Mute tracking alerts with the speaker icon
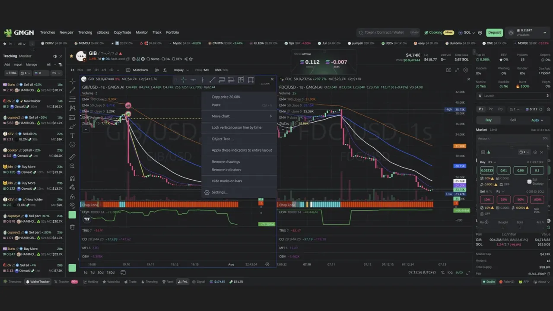Screen dimensions: 553x311 point(55,56)
